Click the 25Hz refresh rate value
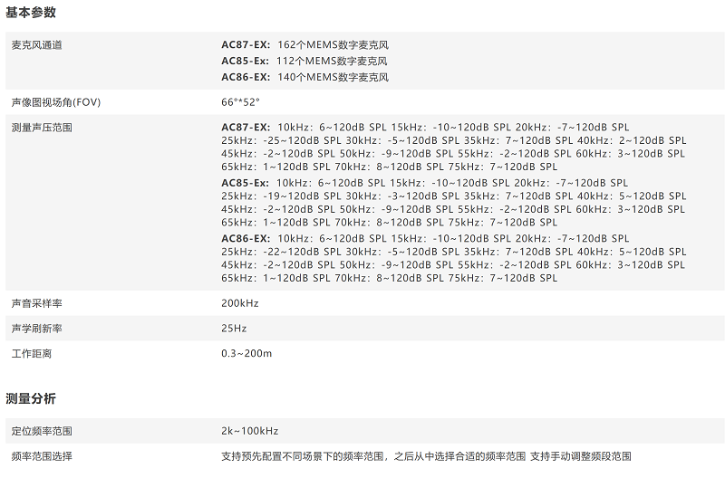 [x=234, y=329]
